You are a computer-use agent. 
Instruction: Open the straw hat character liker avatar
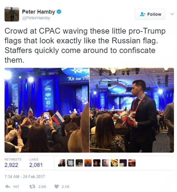(x=114, y=163)
